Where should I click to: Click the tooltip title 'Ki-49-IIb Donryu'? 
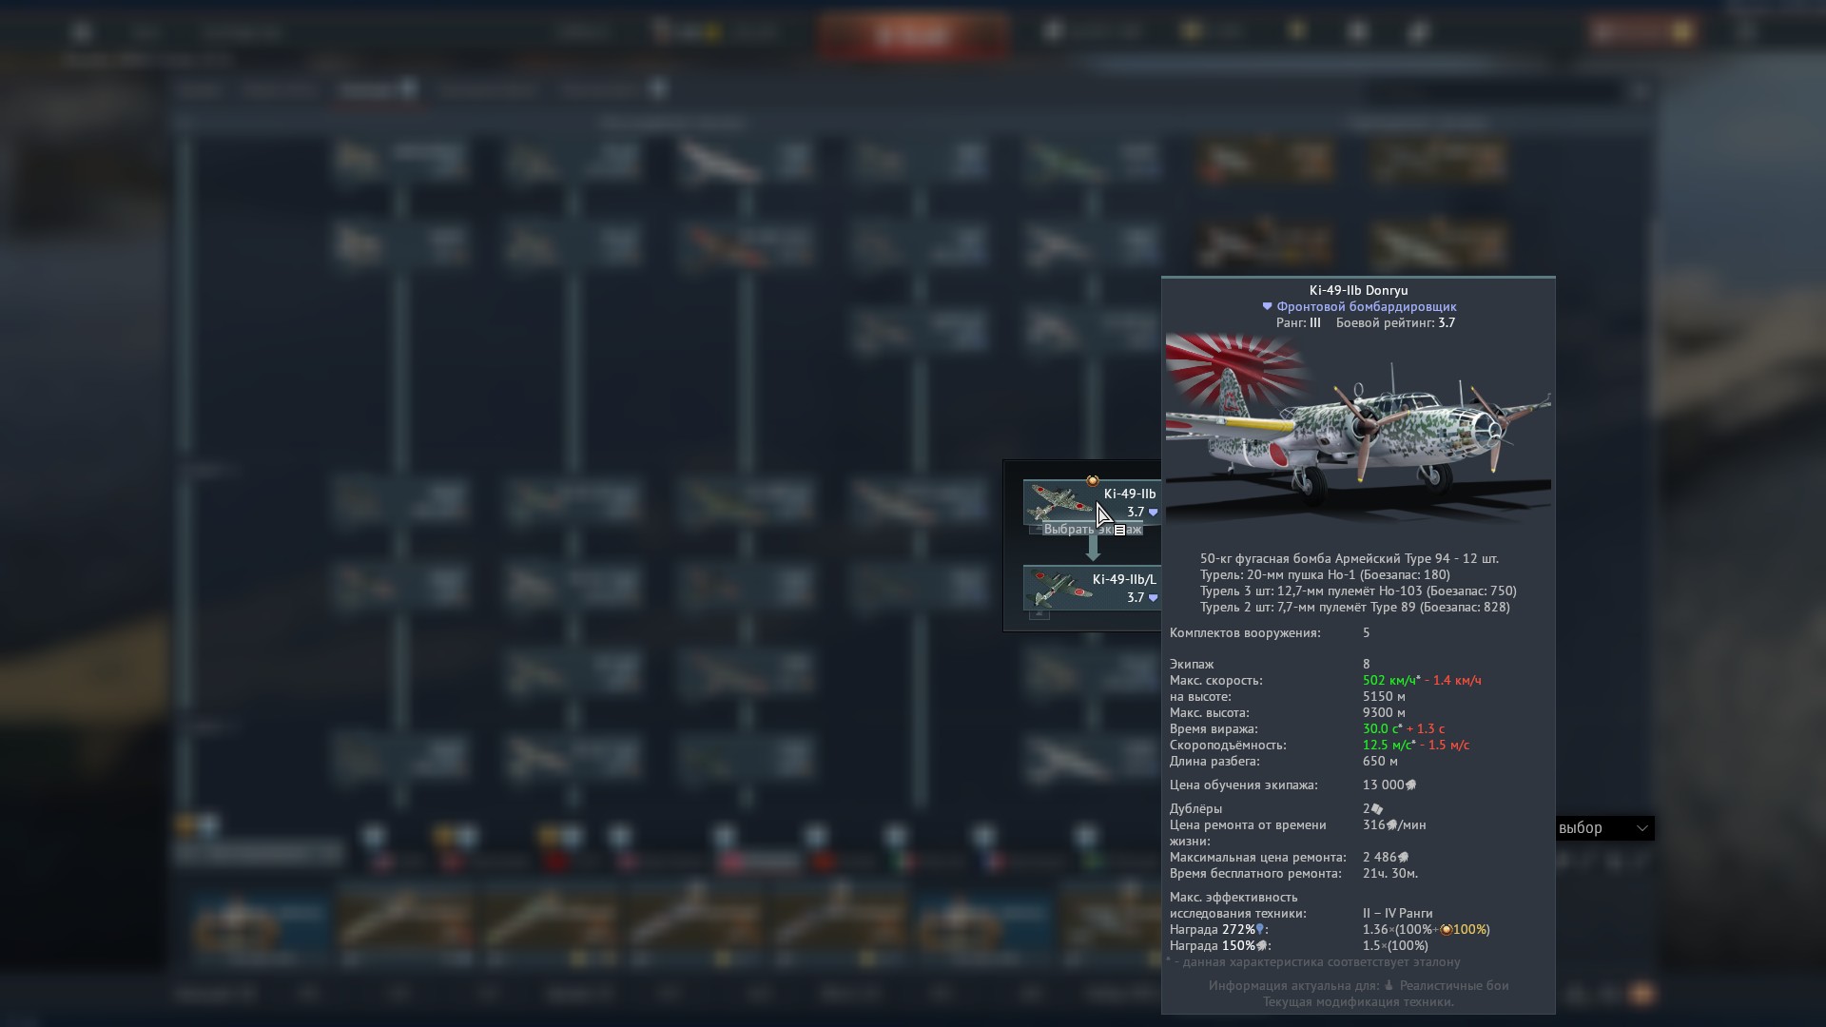(x=1358, y=290)
